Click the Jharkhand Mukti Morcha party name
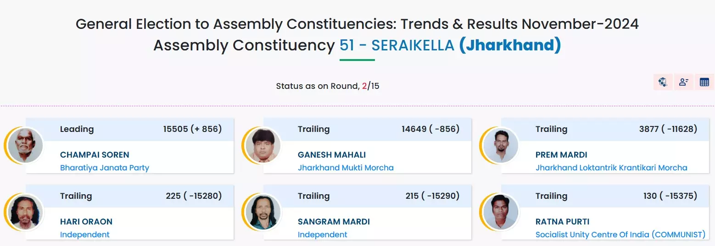Screen dimensions: 715x246 point(346,168)
